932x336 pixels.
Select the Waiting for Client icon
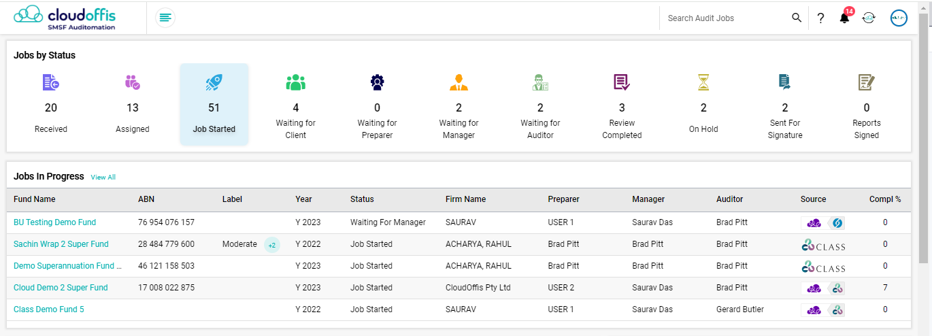296,82
